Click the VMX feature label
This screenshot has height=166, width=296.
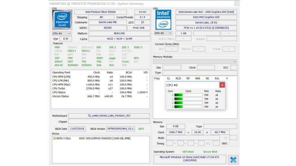click(x=70, y=58)
